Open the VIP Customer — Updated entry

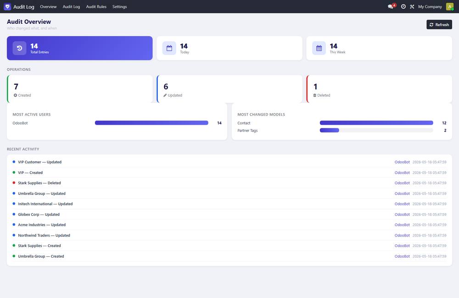(x=229, y=162)
